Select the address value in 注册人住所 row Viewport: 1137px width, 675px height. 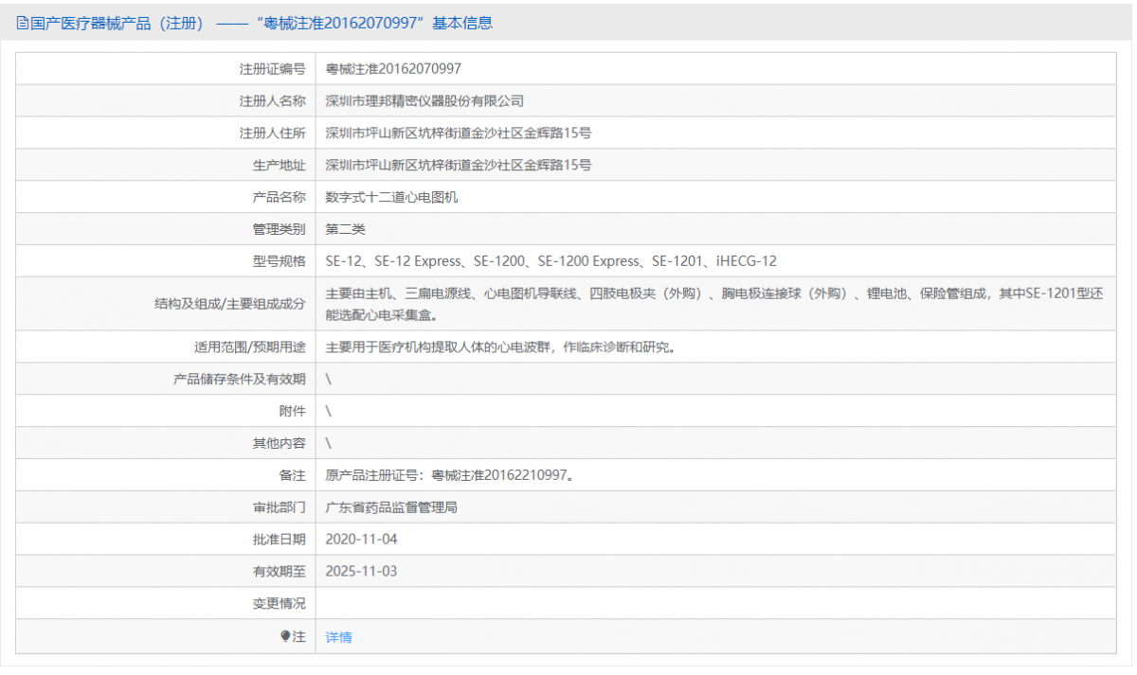[459, 133]
